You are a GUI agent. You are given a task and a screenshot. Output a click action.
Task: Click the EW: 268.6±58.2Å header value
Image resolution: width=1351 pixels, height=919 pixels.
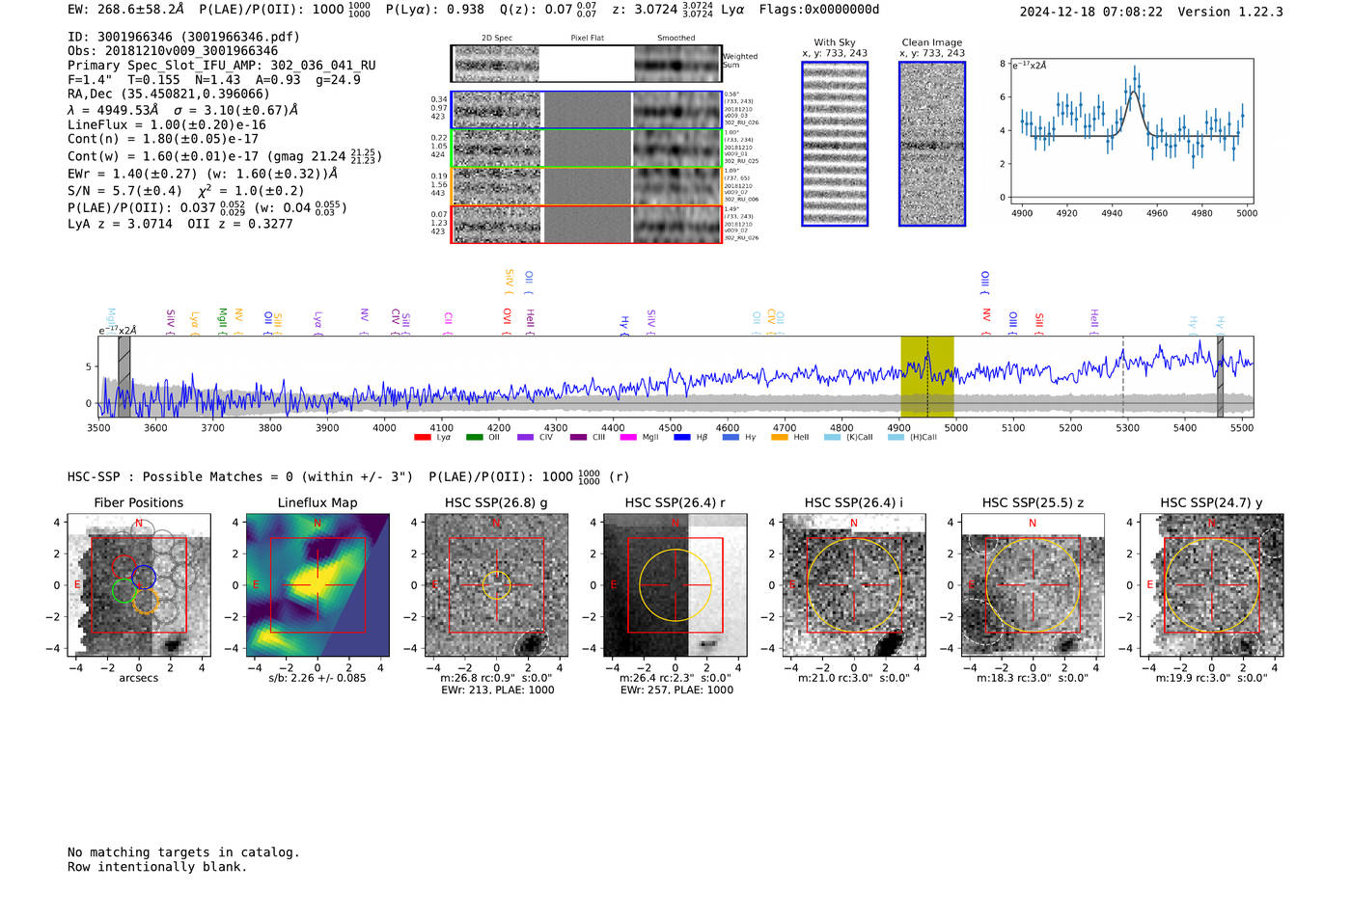pyautogui.click(x=125, y=10)
